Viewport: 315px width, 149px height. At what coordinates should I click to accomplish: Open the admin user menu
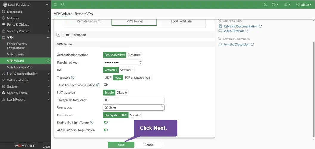(304, 4)
